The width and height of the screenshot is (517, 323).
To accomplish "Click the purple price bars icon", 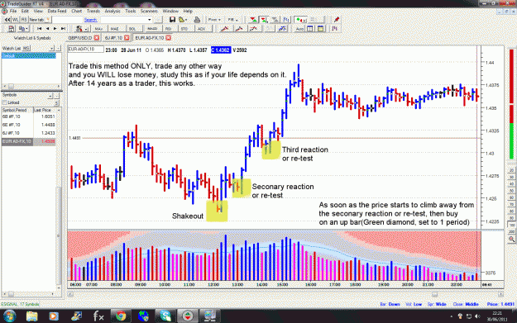I will pos(334,29).
